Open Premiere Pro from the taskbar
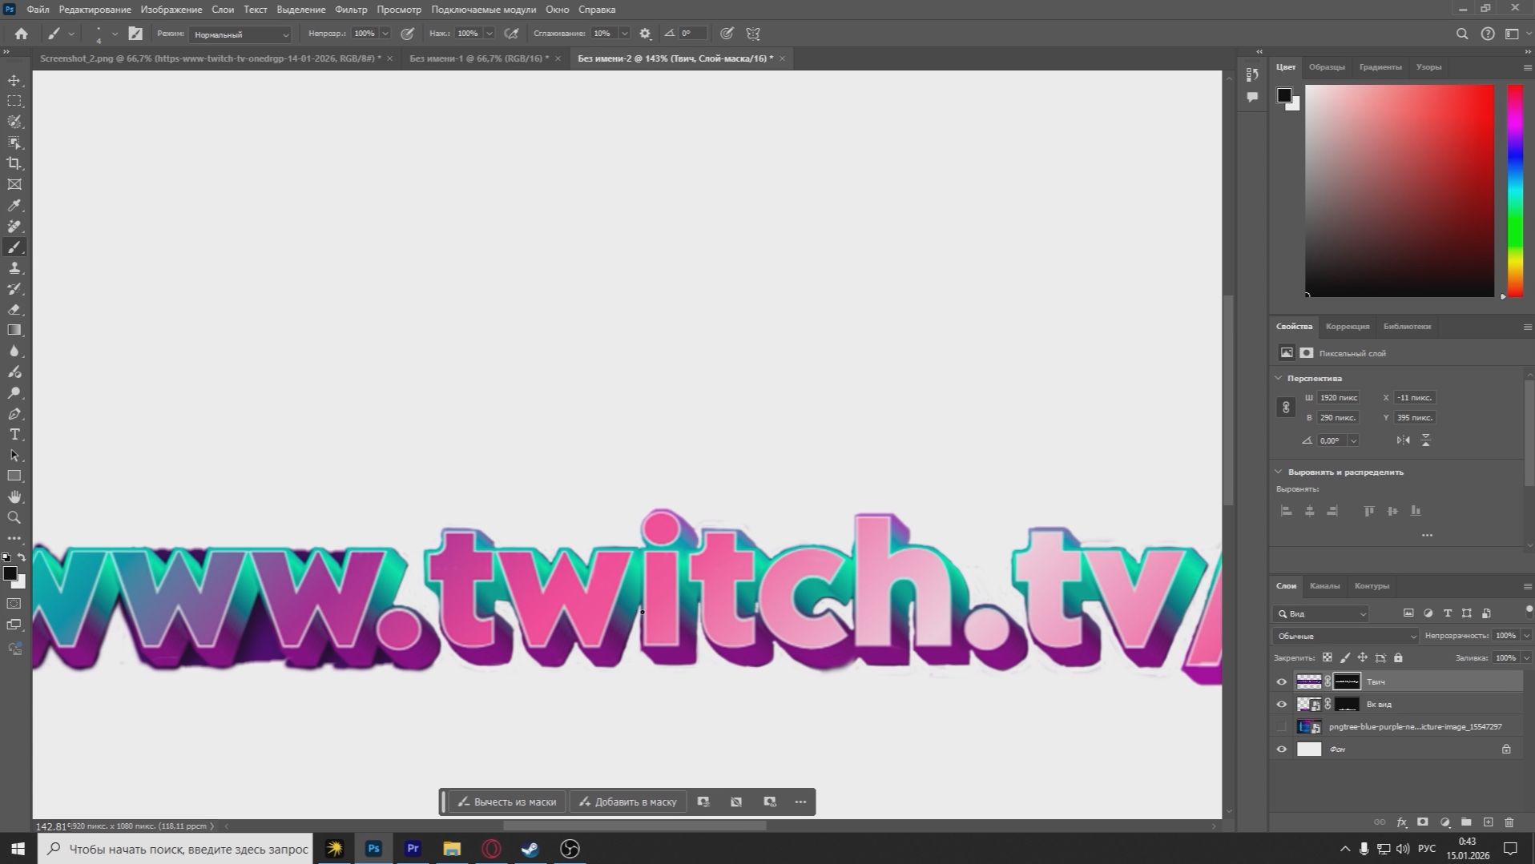 click(413, 849)
